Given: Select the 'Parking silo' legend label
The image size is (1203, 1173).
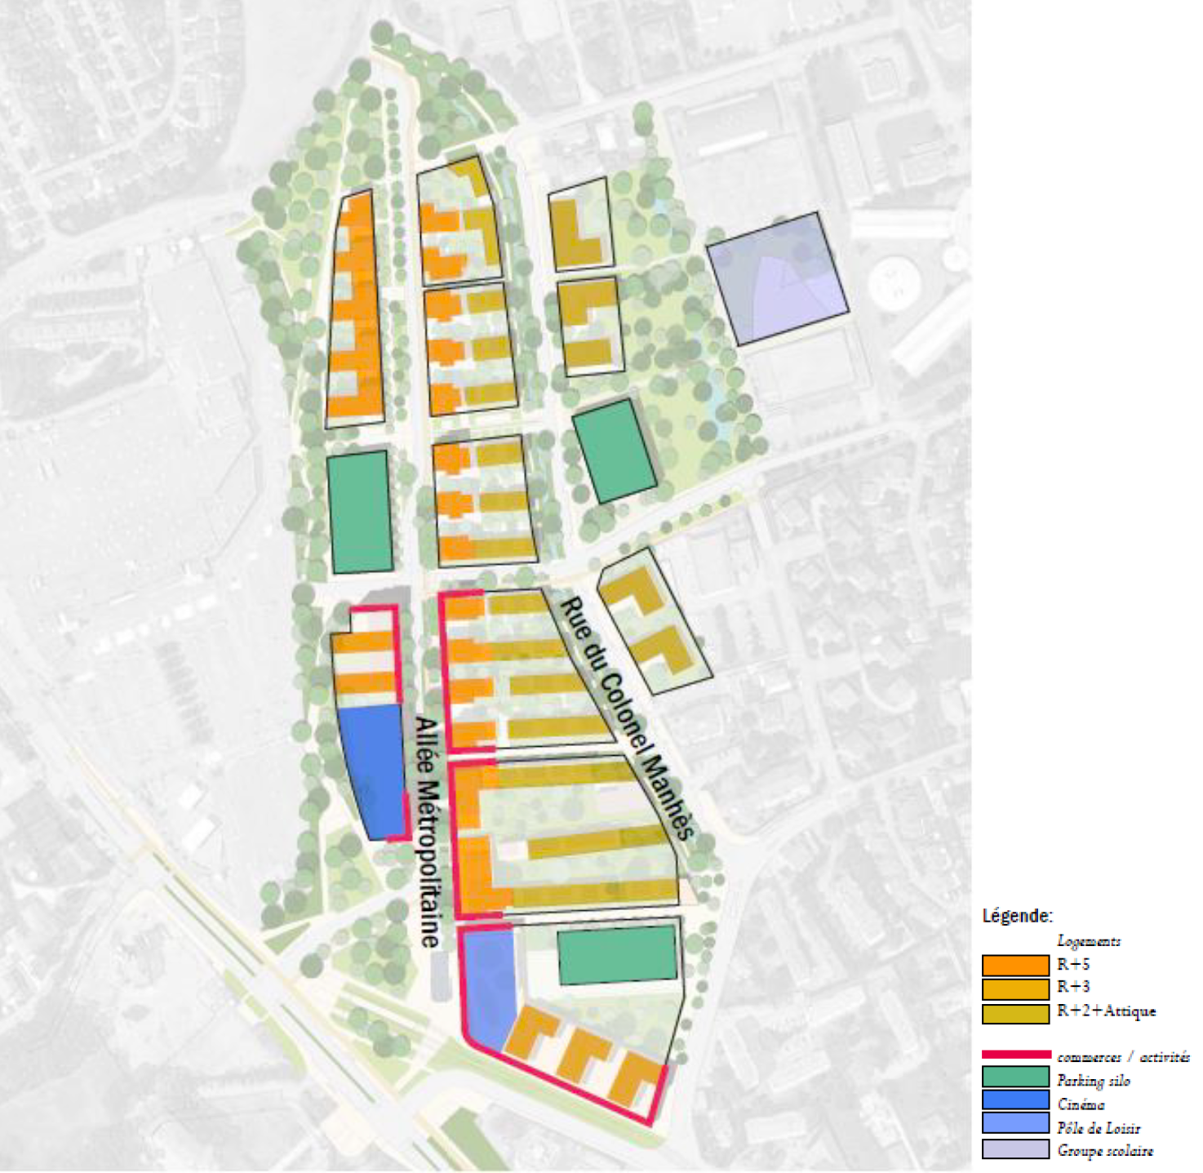Looking at the screenshot, I should click(1094, 1081).
